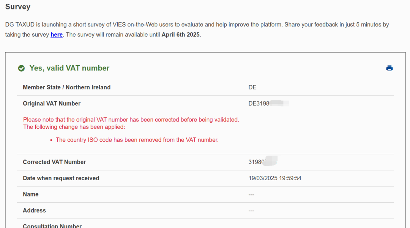The width and height of the screenshot is (410, 228).
Task: Click 'The following change has been applied' line
Action: click(x=74, y=127)
